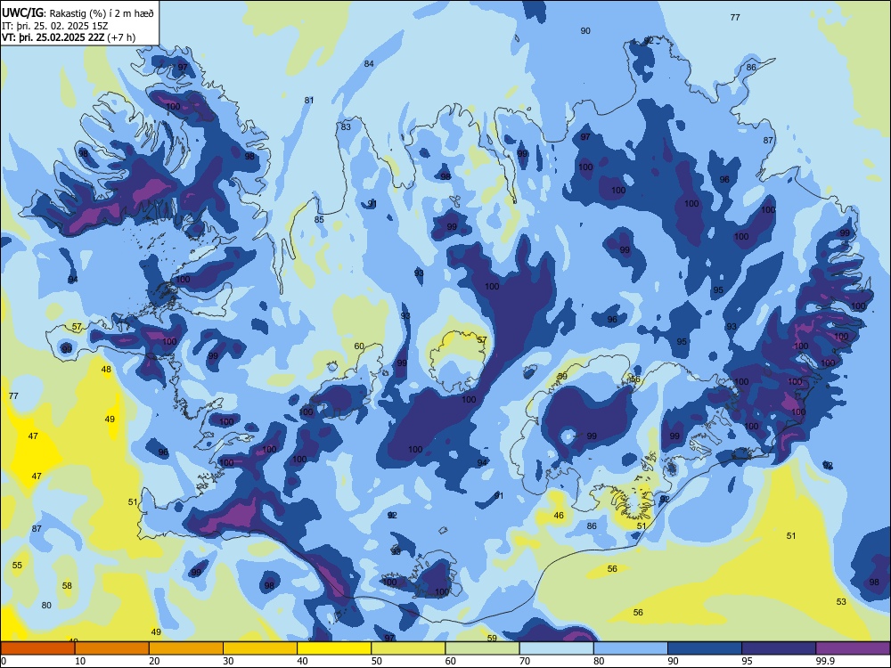Click the dark navy 95-99.9 legend swatch

tap(779, 648)
